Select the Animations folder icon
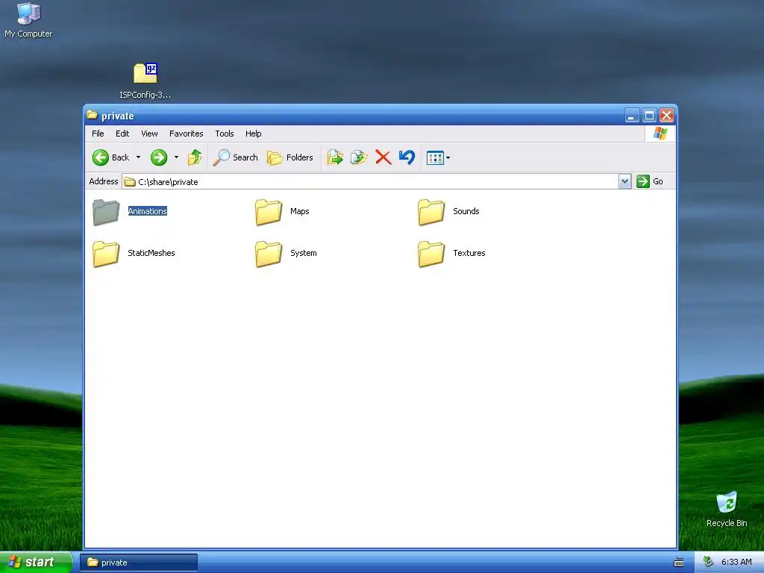The height and width of the screenshot is (573, 764). click(106, 212)
